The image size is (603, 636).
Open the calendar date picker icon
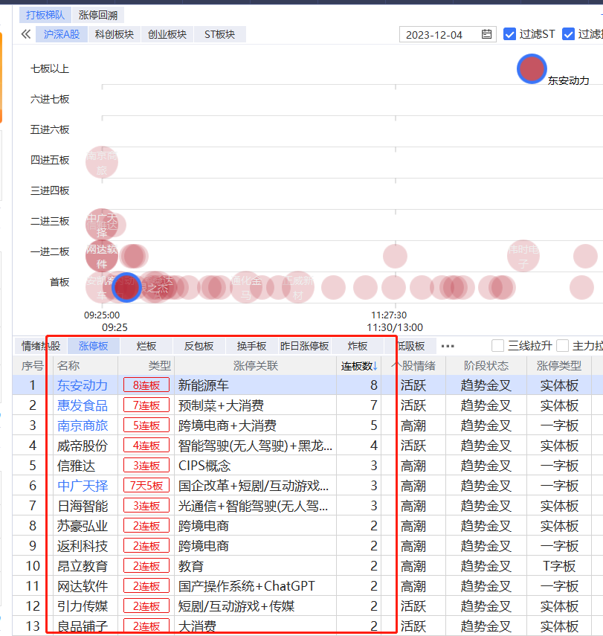[486, 34]
